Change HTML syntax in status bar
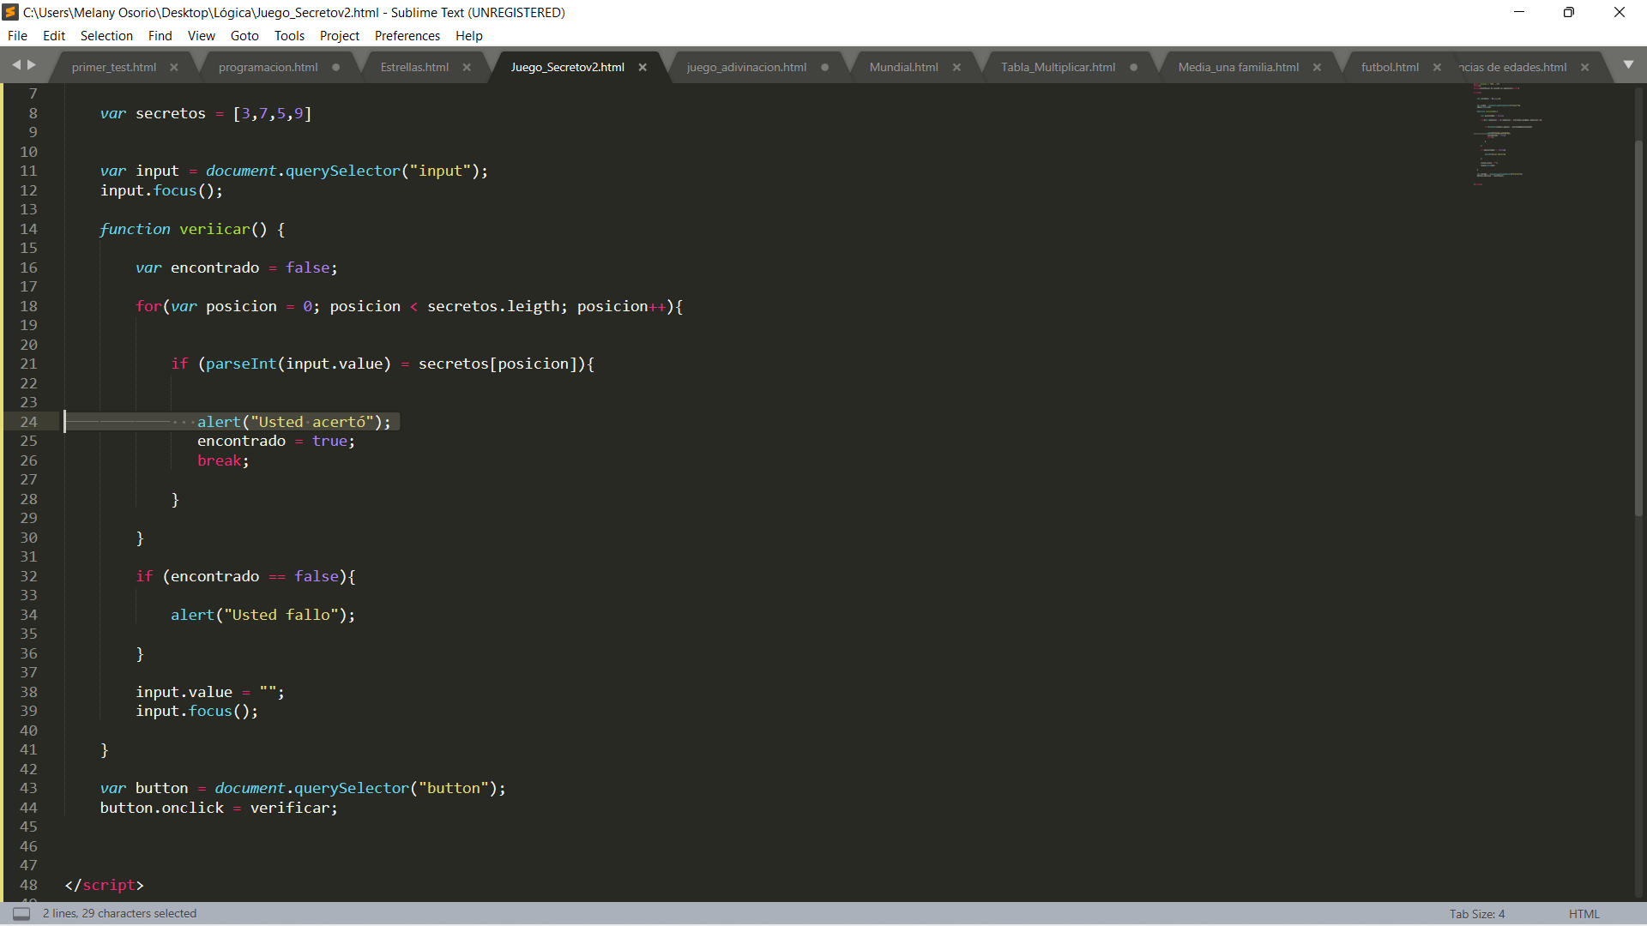The height and width of the screenshot is (926, 1647). 1584,914
